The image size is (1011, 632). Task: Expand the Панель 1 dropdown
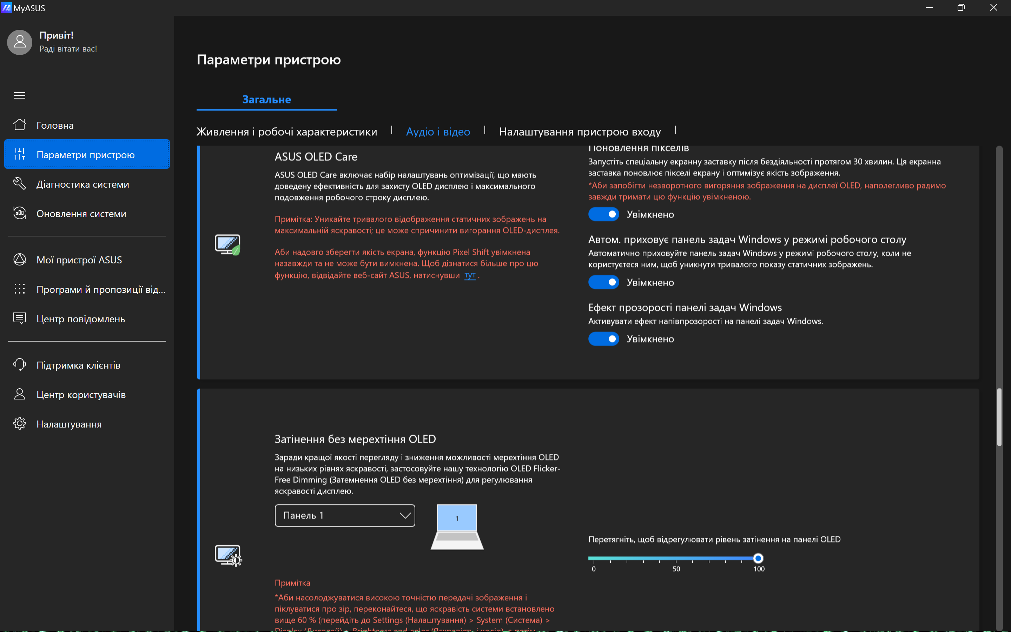pos(345,515)
